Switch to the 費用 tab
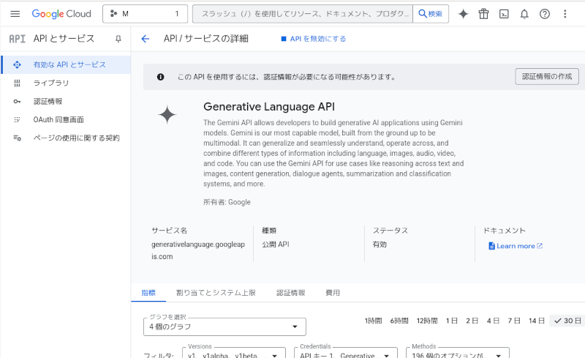 333,293
